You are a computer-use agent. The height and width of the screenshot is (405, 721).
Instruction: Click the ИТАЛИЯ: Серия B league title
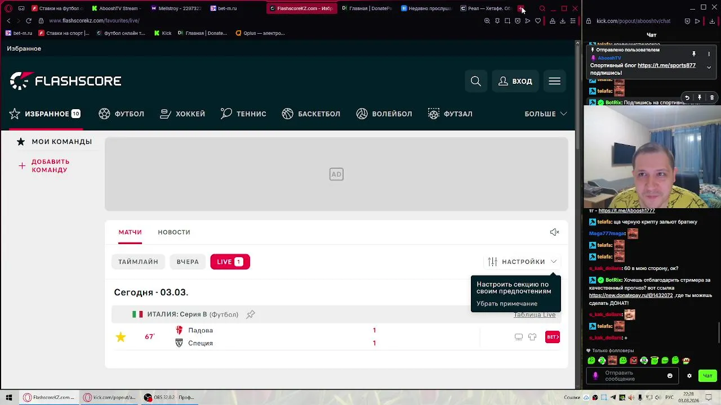pyautogui.click(x=177, y=314)
